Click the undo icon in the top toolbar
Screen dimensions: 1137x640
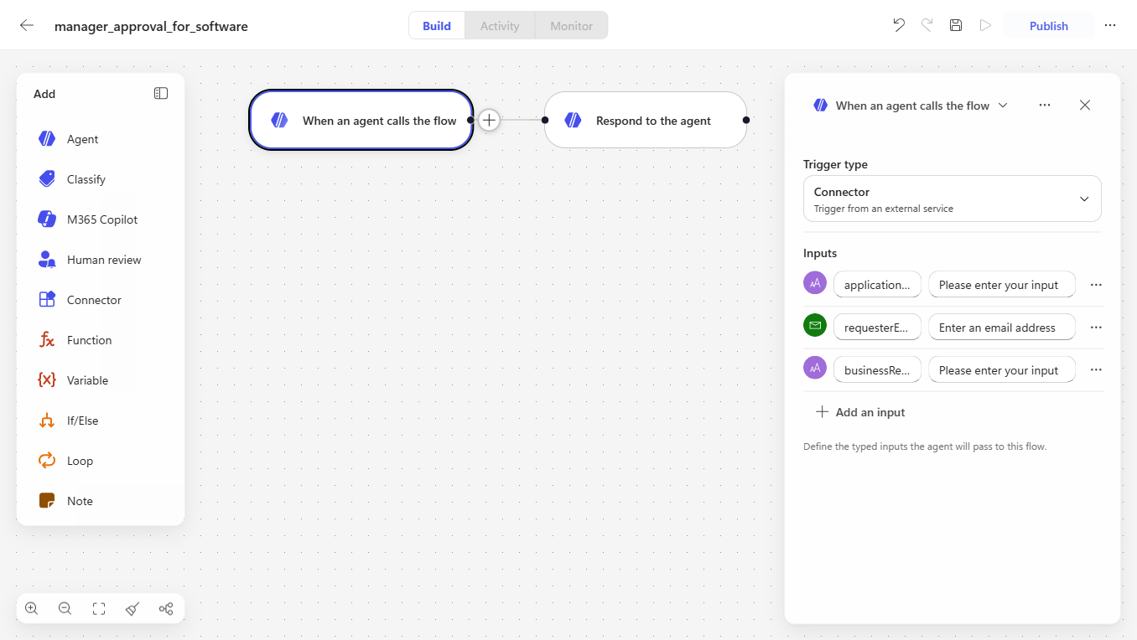[x=899, y=25]
